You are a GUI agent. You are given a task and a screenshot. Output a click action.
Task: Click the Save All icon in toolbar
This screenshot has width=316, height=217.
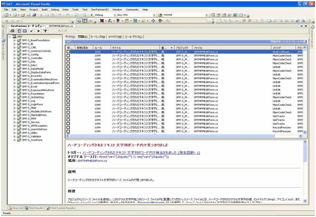click(x=34, y=15)
